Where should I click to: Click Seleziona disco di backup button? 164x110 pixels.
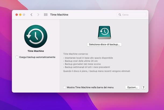pyautogui.click(x=104, y=44)
